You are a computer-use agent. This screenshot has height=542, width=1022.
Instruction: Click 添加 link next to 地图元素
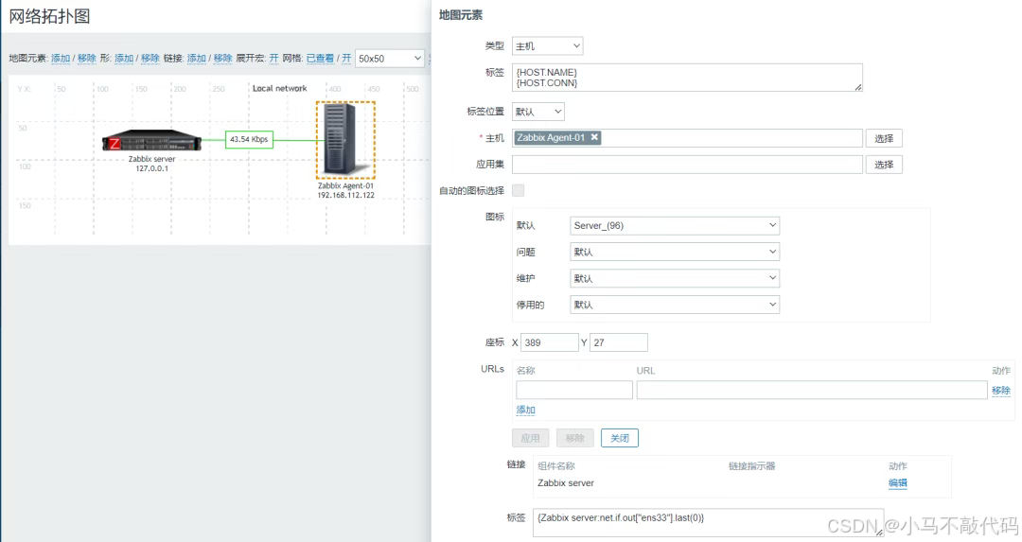click(x=61, y=58)
